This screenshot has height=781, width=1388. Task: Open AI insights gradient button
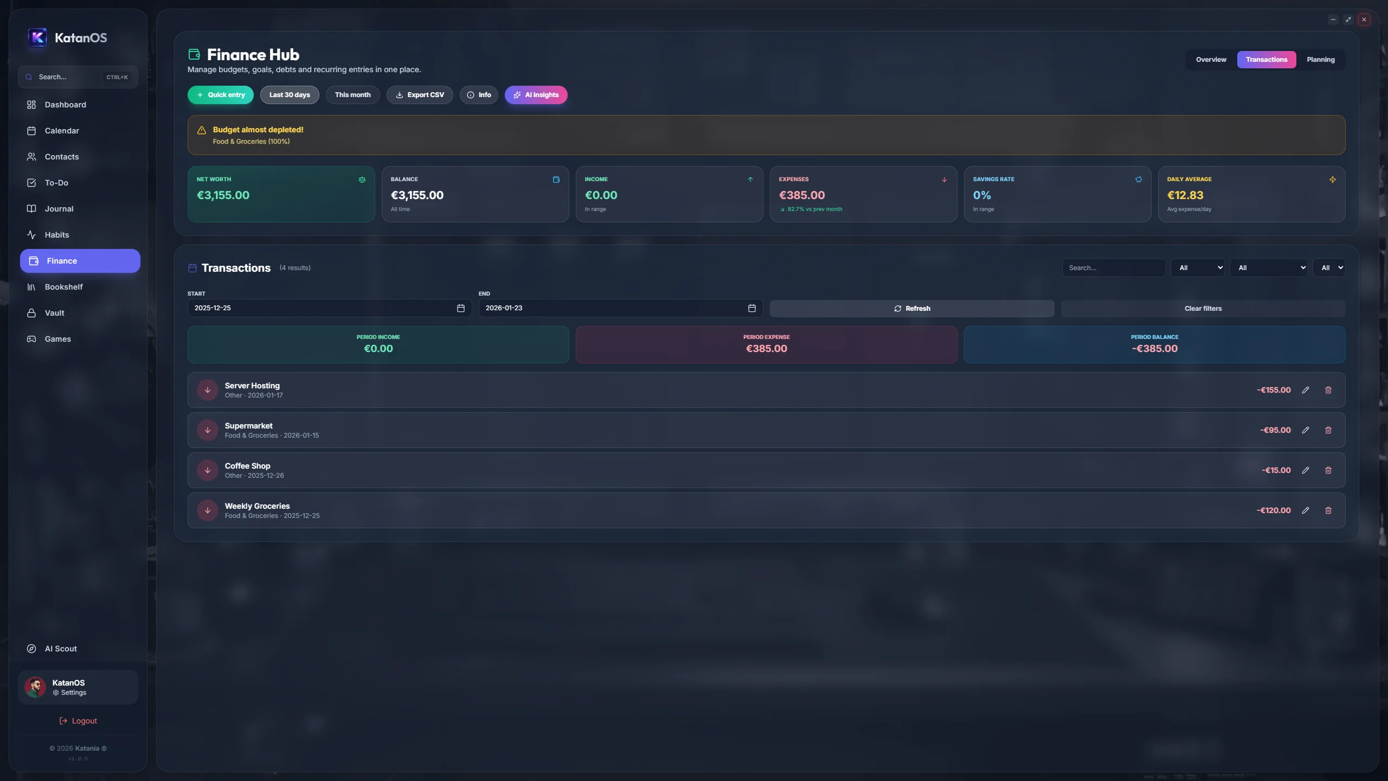(536, 95)
